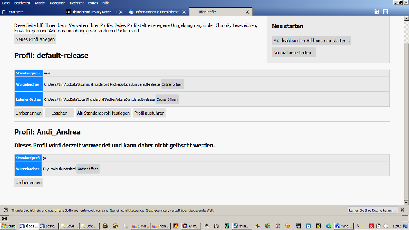The image size is (409, 230).
Task: Dismiss the rights notification bar with X
Action: coord(402,210)
